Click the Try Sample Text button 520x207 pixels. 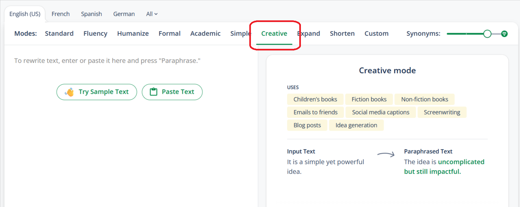click(x=96, y=92)
